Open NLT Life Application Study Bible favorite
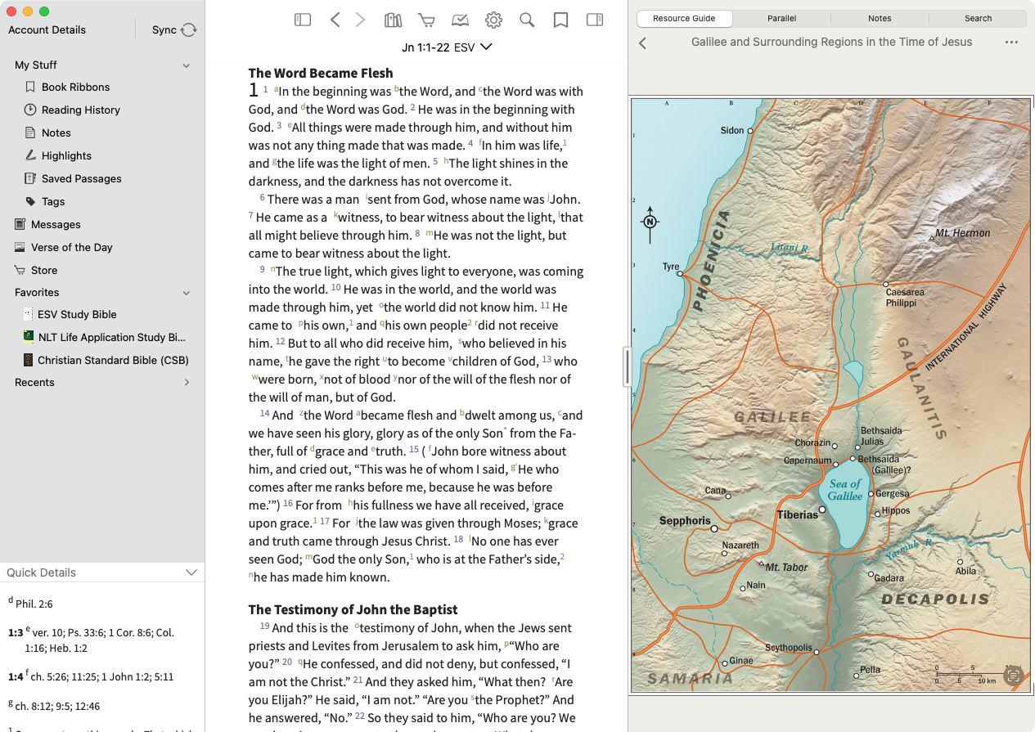1035x732 pixels. click(111, 337)
